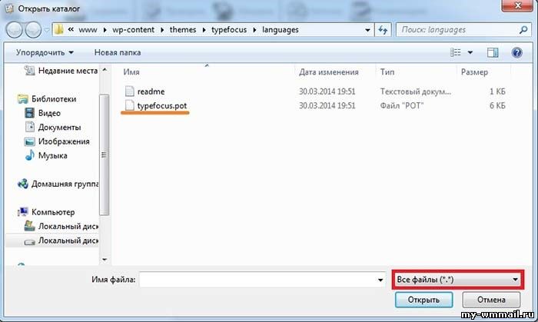
Task: Click the change view icon
Action: (x=455, y=52)
